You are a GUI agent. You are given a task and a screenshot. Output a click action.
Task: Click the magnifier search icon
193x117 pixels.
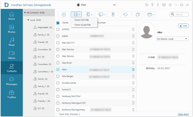[x=173, y=14]
